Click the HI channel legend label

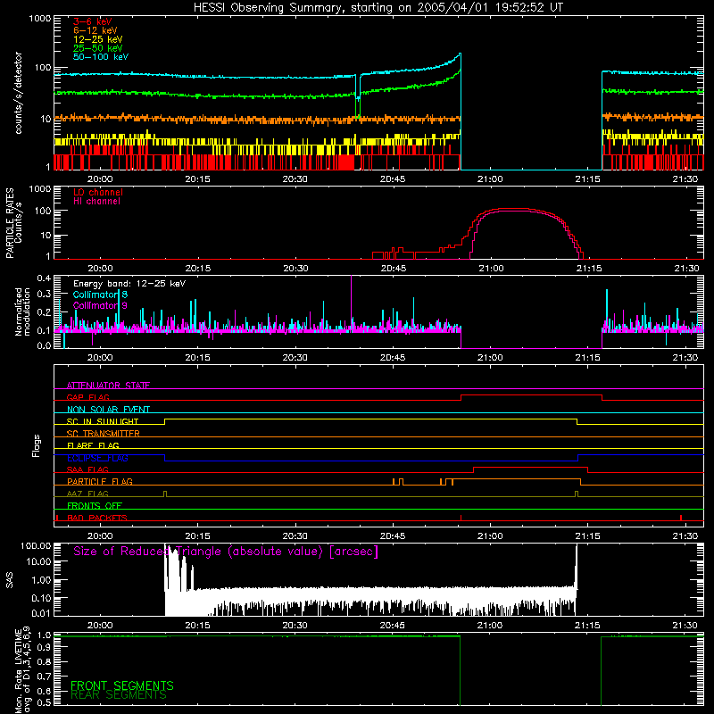point(97,202)
